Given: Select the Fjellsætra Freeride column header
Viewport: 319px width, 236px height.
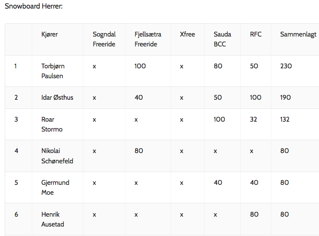Looking at the screenshot, I should [x=148, y=39].
